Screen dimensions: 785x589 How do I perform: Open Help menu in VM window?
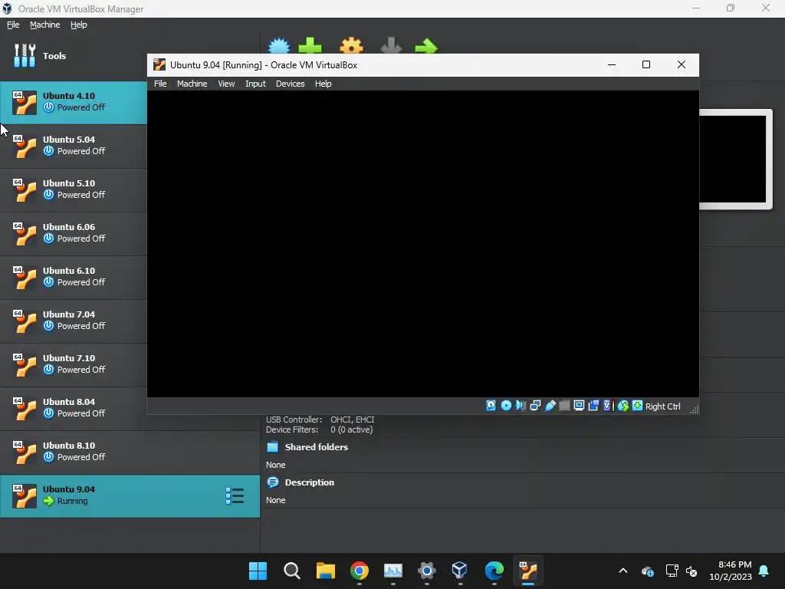(323, 84)
